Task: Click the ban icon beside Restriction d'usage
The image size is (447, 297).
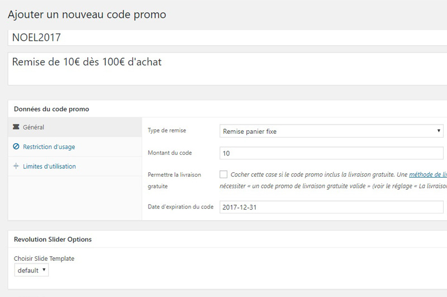Action: click(16, 147)
